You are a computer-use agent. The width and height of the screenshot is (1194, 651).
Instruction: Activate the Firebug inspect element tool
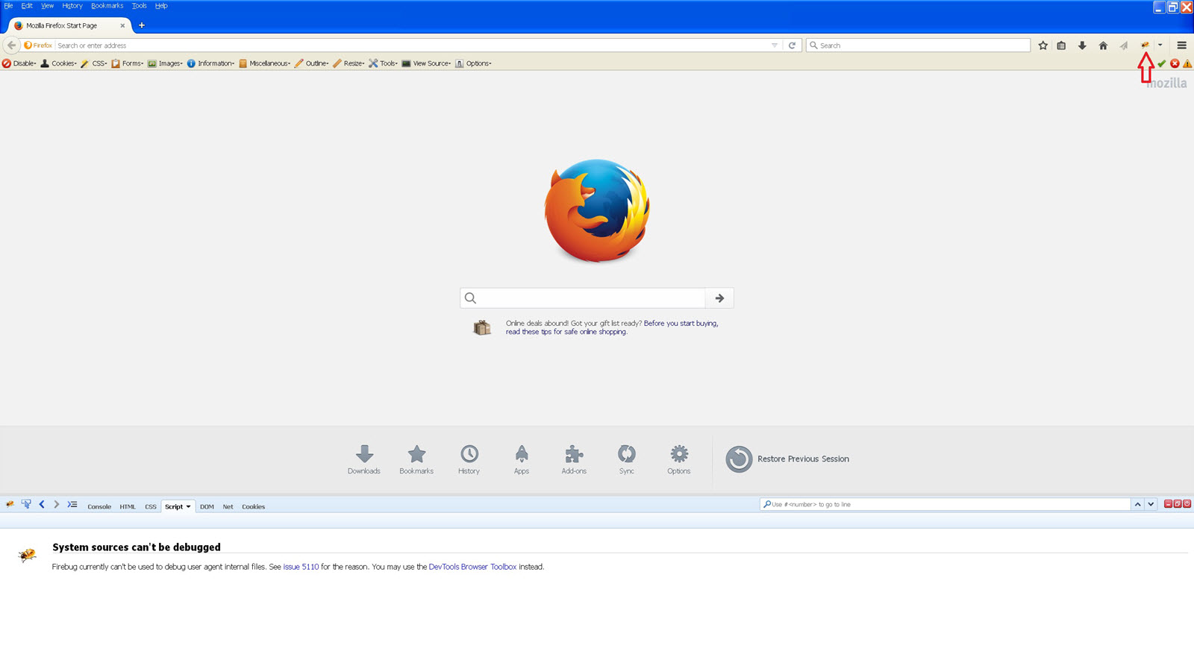pyautogui.click(x=26, y=505)
